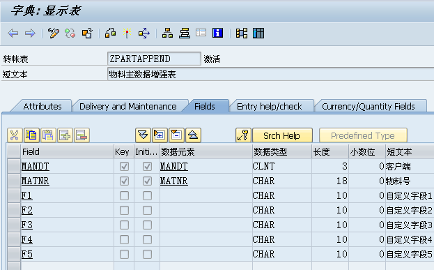
Task: Click the Cut scissors icon
Action: (15, 135)
